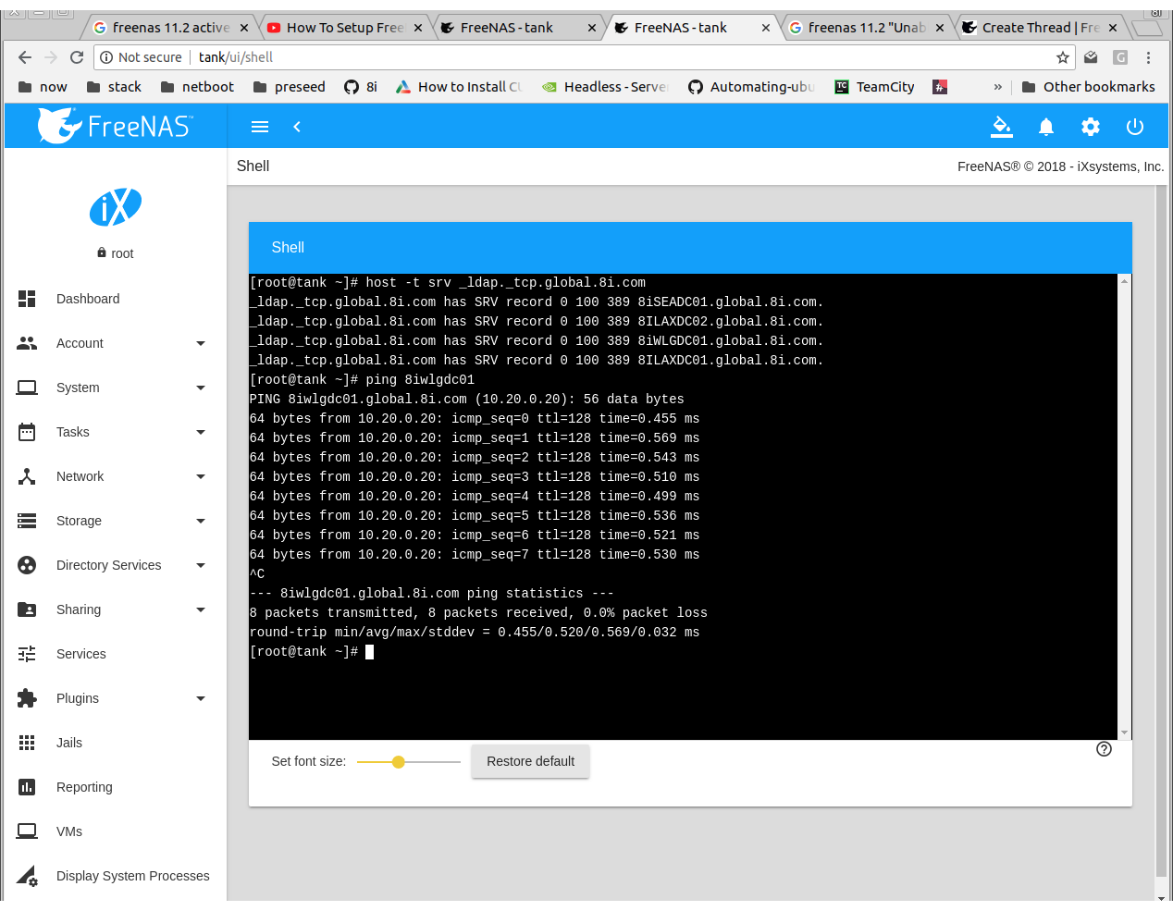Open Dashboard from the sidebar
This screenshot has width=1173, height=911.
(88, 299)
